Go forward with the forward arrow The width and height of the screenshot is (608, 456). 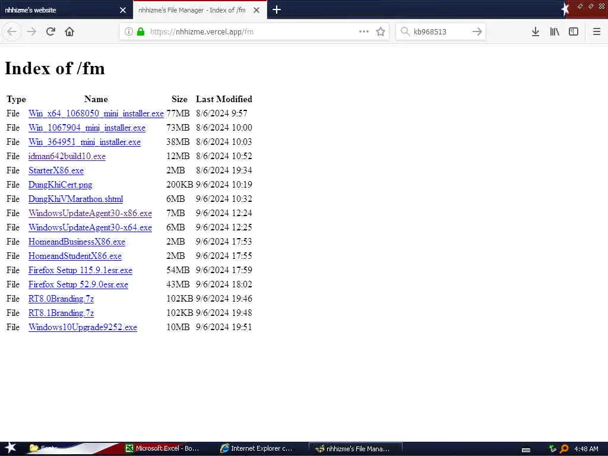(x=31, y=31)
